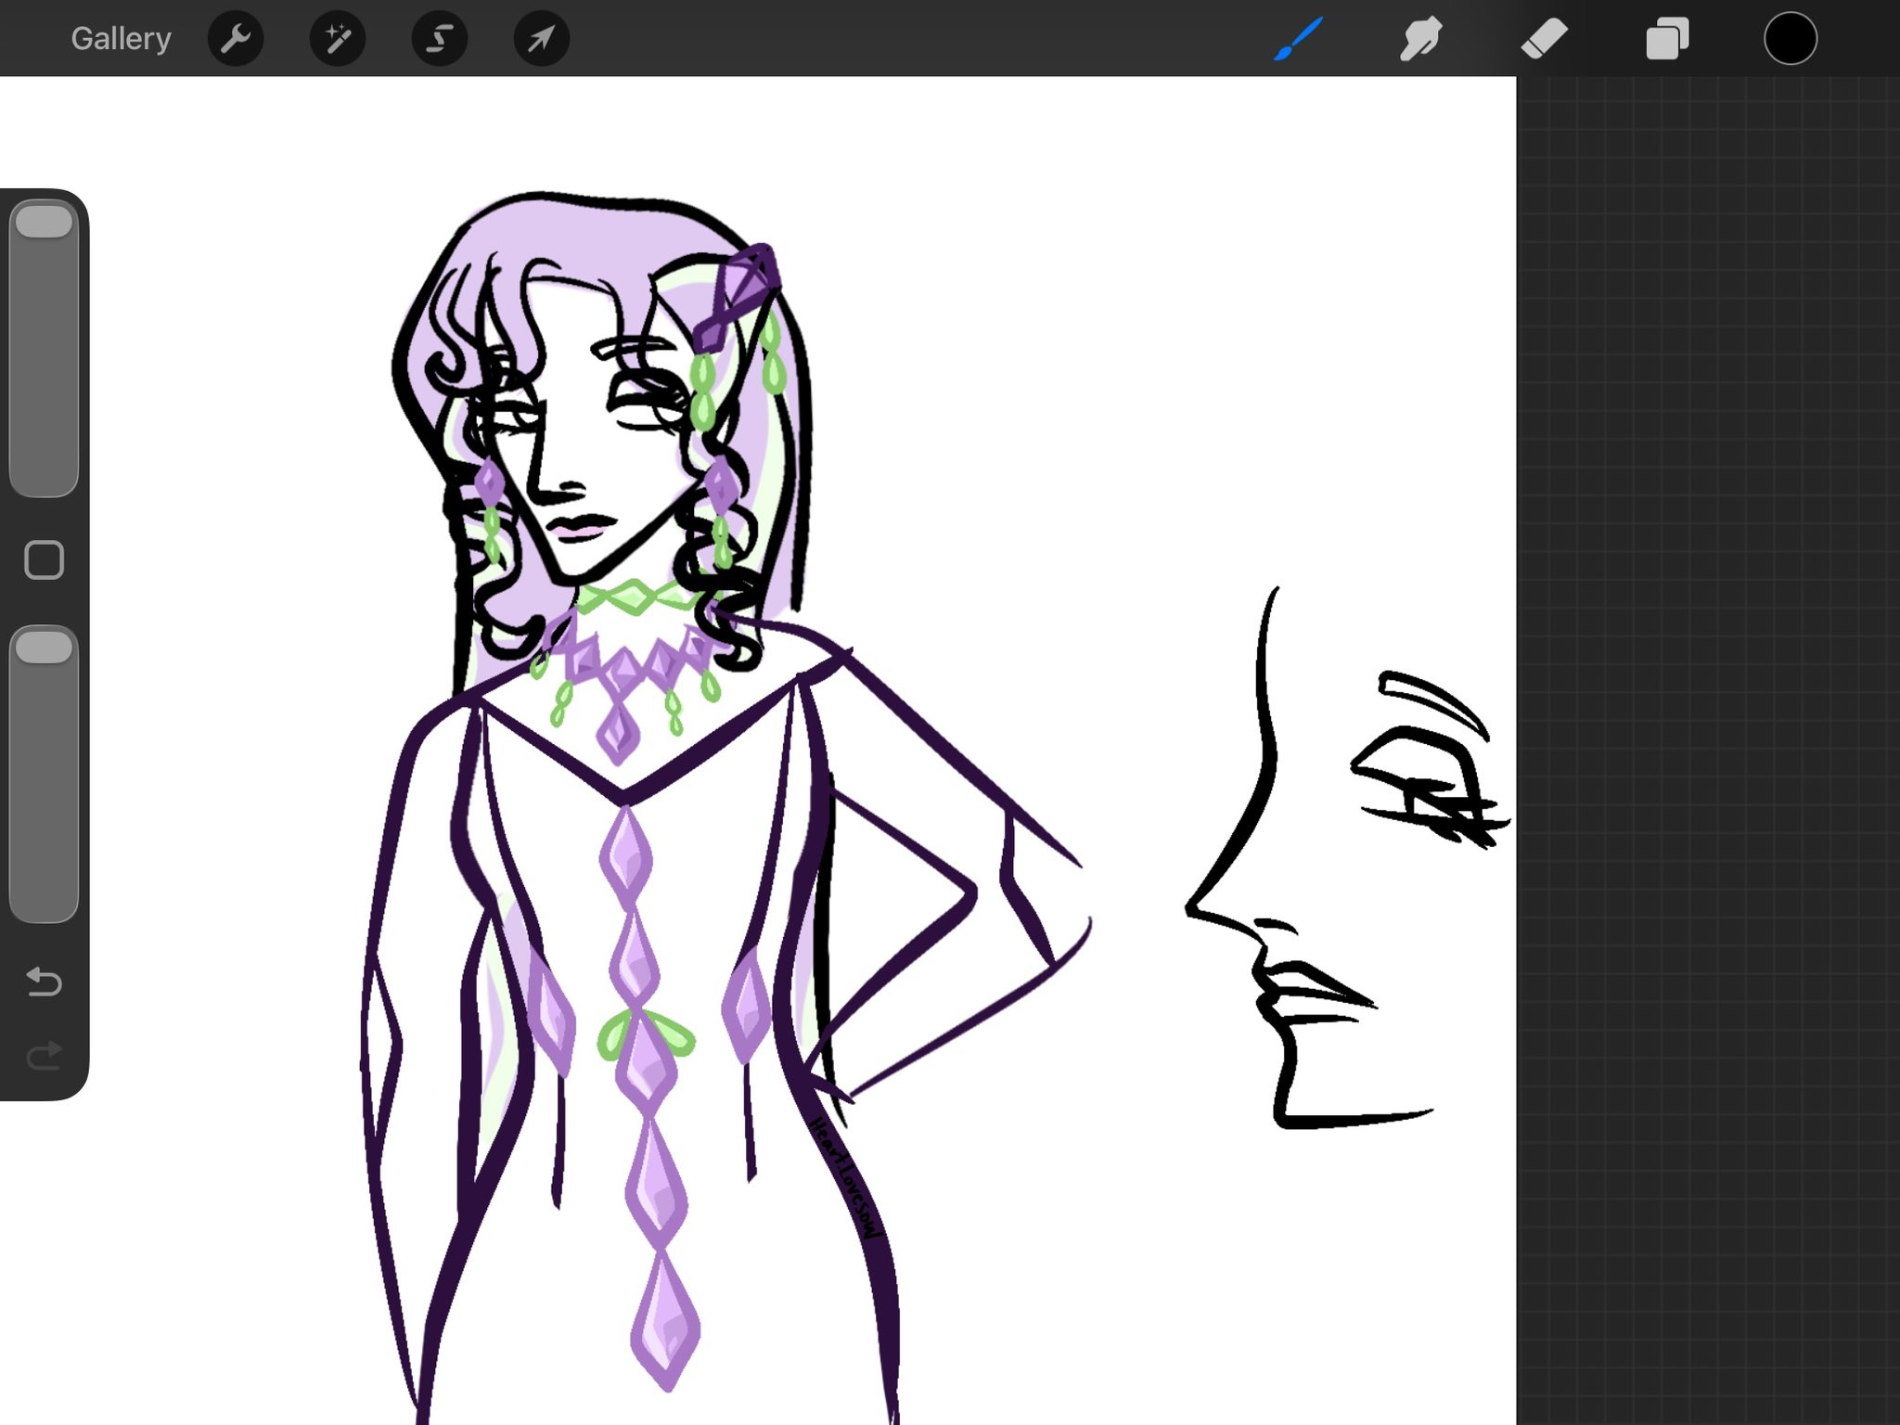1900x1425 pixels.
Task: Select the Paint brush tool
Action: (x=1298, y=39)
